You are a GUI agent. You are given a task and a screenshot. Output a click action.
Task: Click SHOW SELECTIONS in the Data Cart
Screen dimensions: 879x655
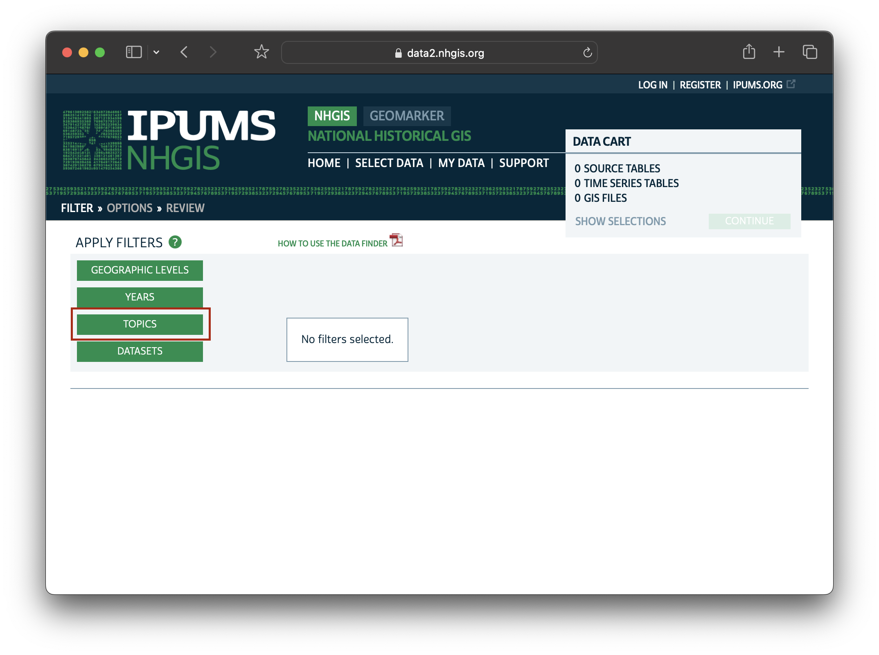click(620, 221)
